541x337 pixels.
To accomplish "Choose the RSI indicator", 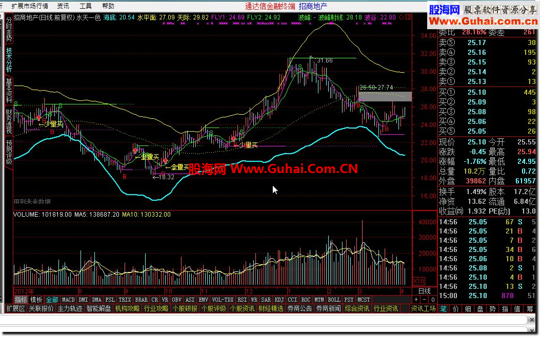I will [242, 300].
